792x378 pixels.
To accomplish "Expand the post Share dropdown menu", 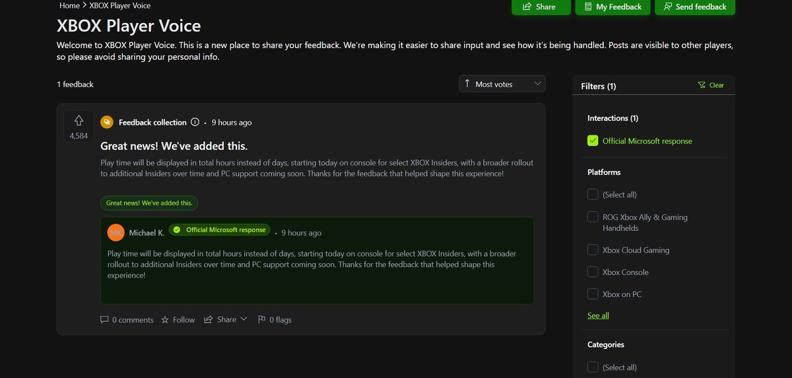I will click(x=226, y=319).
